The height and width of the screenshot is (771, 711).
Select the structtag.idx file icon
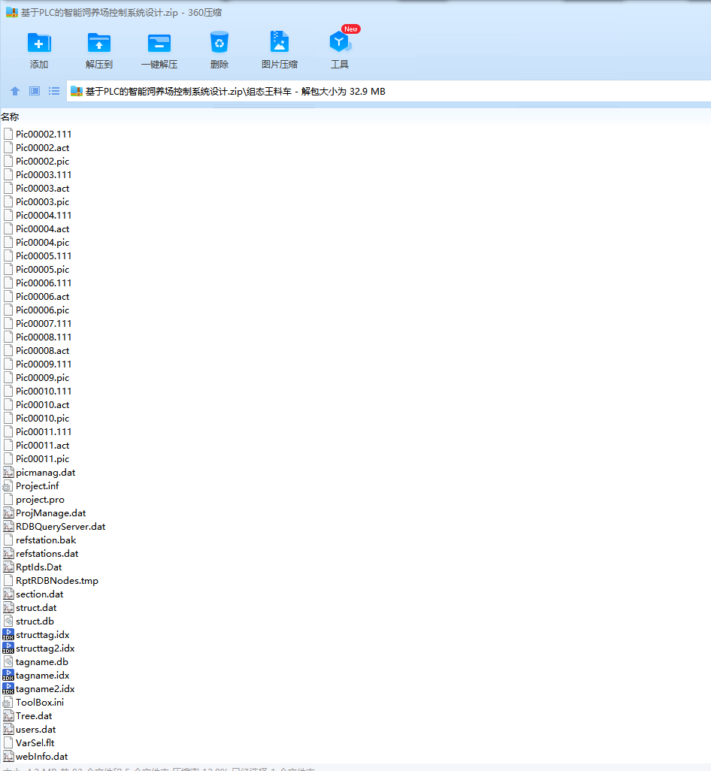tap(8, 635)
